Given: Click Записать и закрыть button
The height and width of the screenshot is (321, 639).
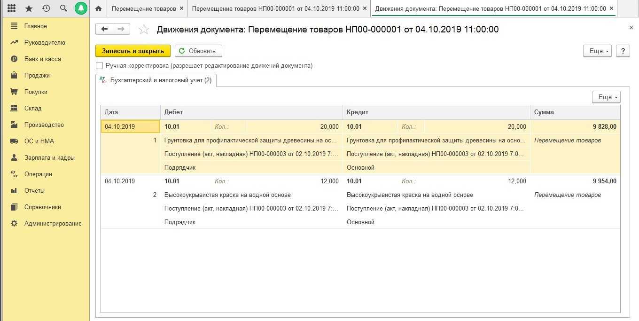Looking at the screenshot, I should click(x=132, y=51).
